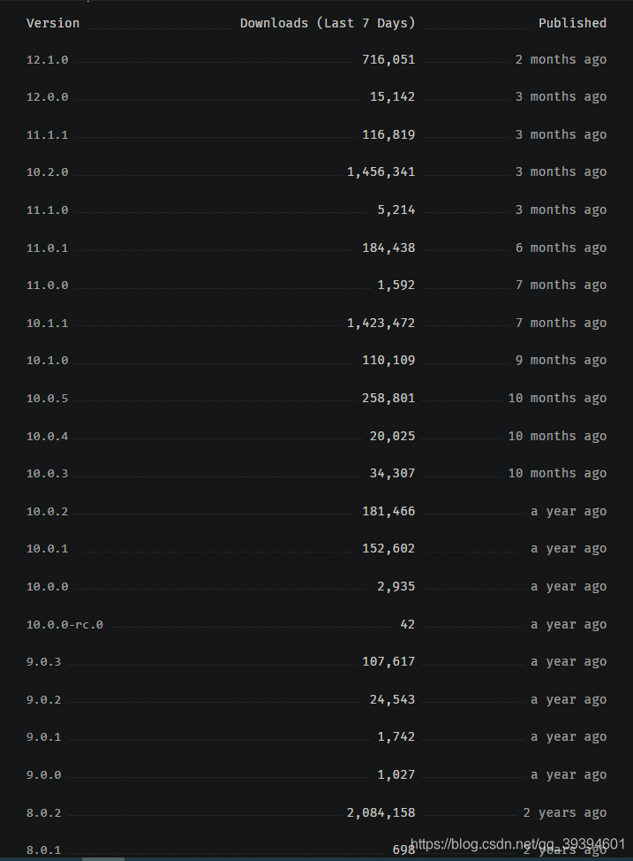Select download count 1,592
Image resolution: width=633 pixels, height=861 pixels.
tap(396, 285)
